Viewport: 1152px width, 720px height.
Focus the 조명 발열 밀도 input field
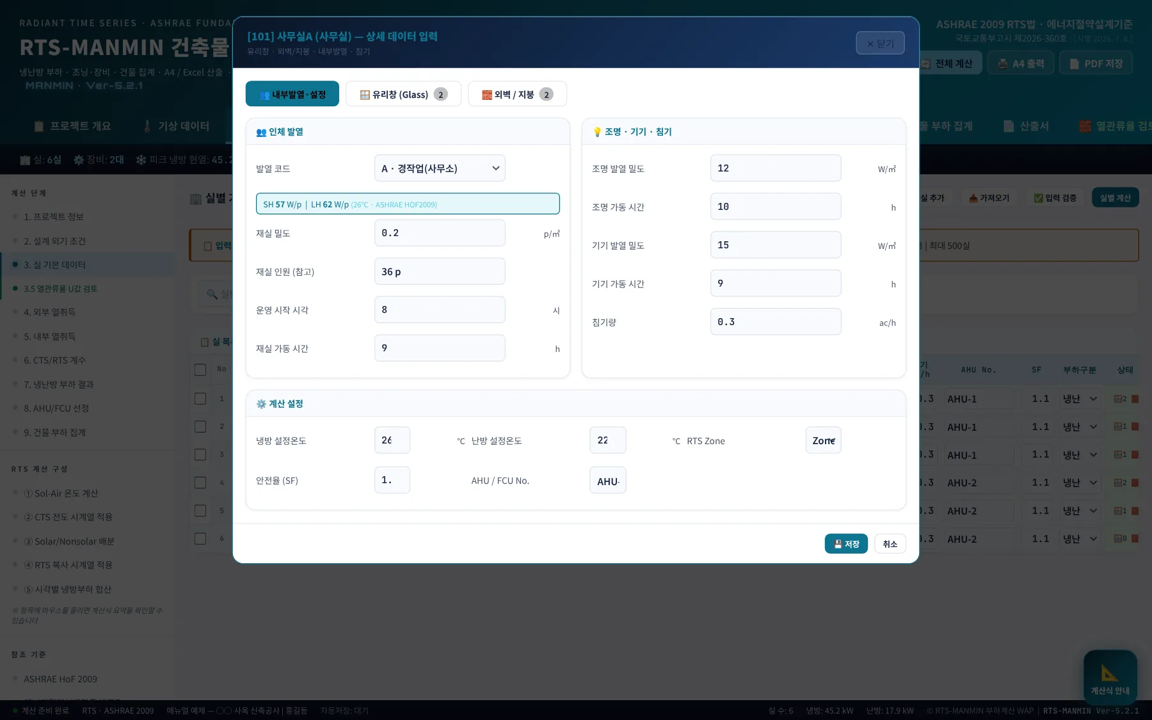776,168
